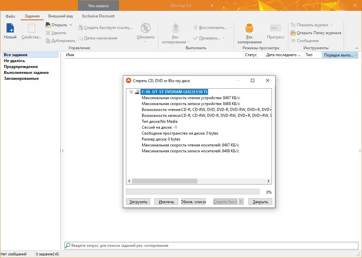Viewport: 362px width, 258px height.
Task: Open the Стереть быст. dropdown arrow
Action: tap(241, 202)
